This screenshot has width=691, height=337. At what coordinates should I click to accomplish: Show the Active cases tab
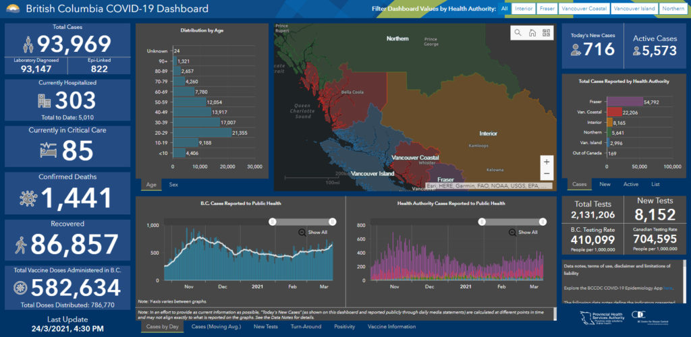point(630,184)
